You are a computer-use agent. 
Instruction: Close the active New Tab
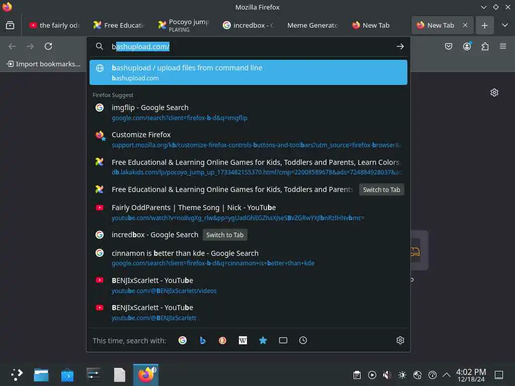[465, 25]
